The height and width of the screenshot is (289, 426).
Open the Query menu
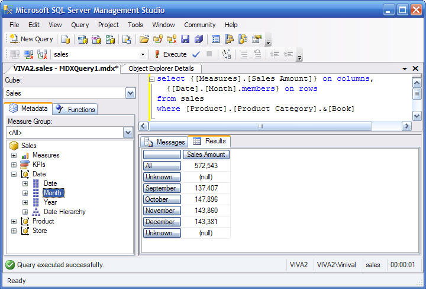tap(80, 25)
